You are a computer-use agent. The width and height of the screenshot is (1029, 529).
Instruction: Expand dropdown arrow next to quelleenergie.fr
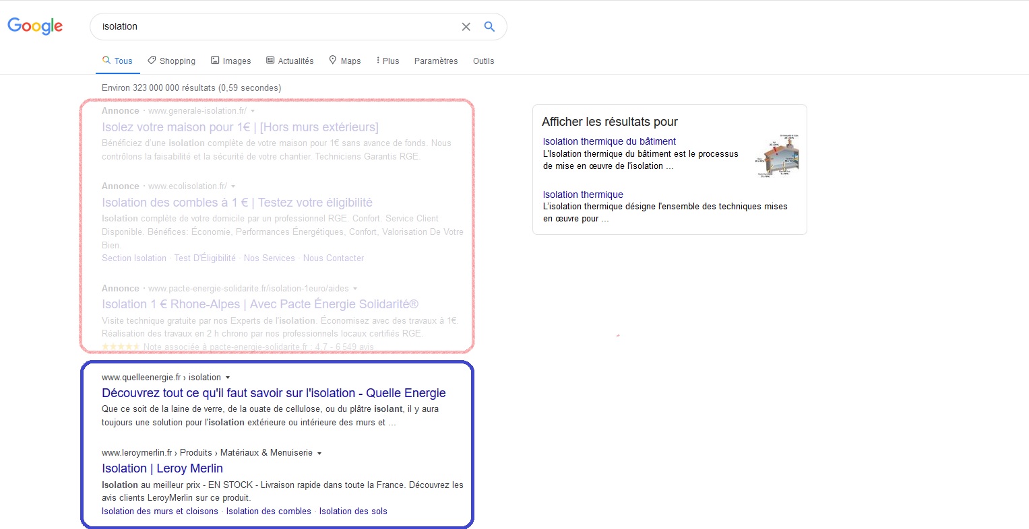[228, 378]
